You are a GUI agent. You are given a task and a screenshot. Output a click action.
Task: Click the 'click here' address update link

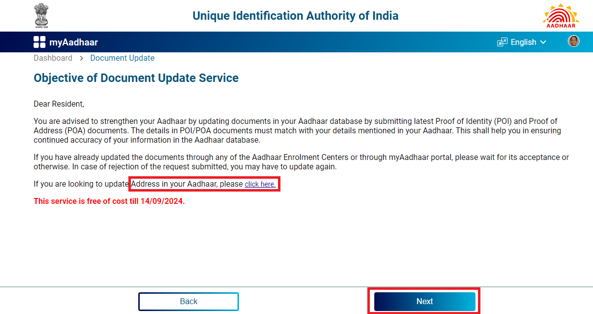[260, 184]
